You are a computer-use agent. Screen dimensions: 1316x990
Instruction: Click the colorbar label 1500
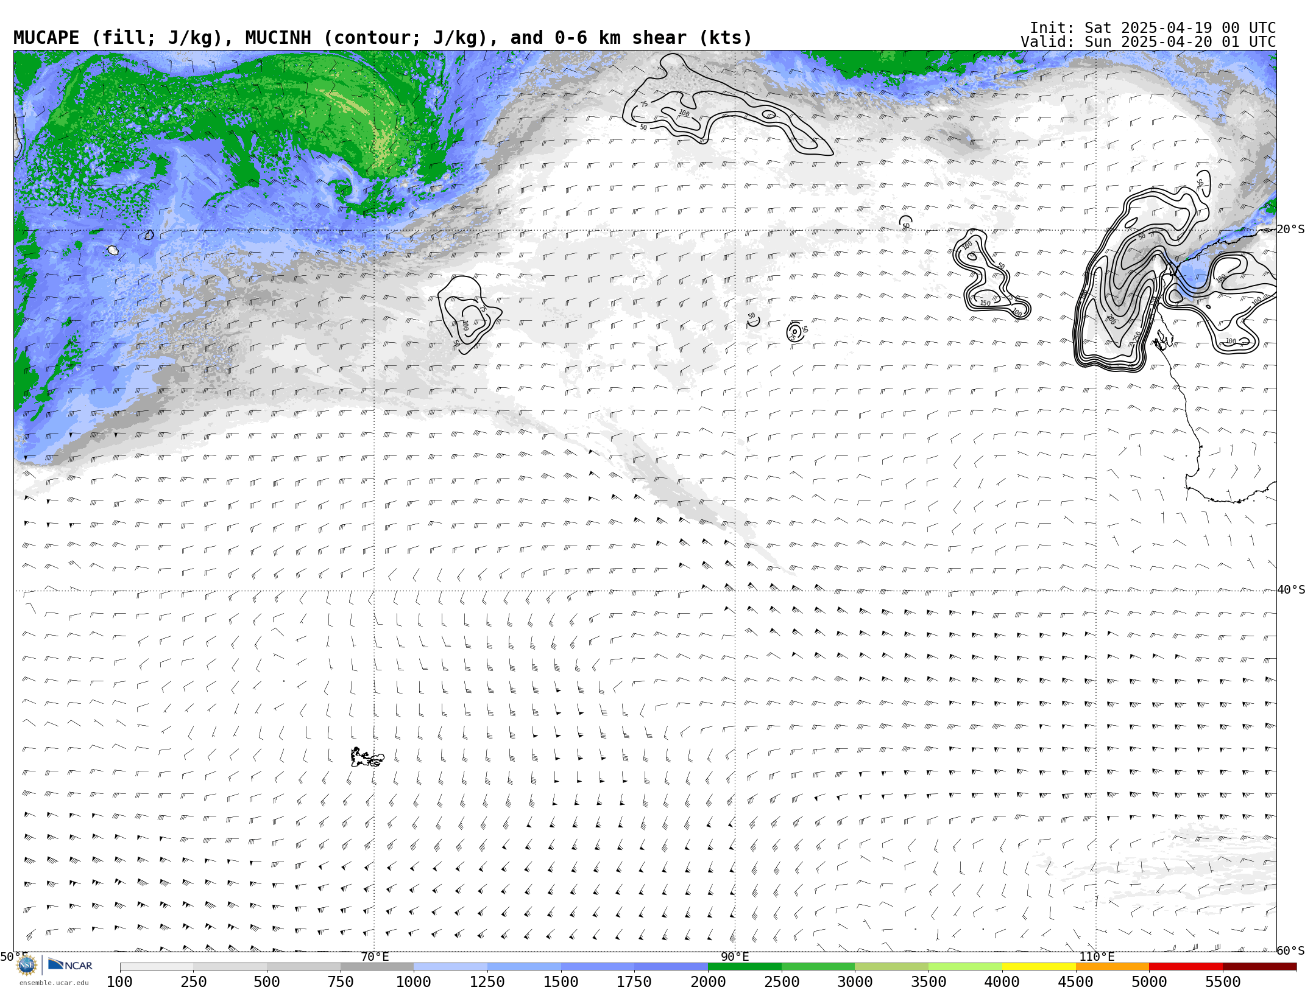coord(561,982)
